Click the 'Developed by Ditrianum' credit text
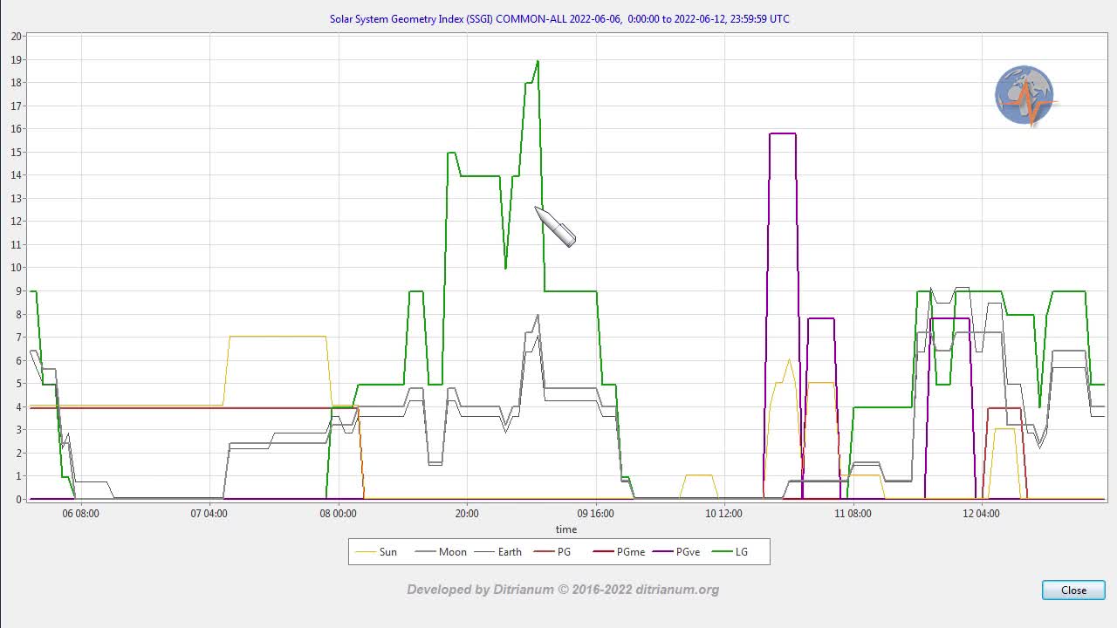The height and width of the screenshot is (628, 1117). (563, 590)
